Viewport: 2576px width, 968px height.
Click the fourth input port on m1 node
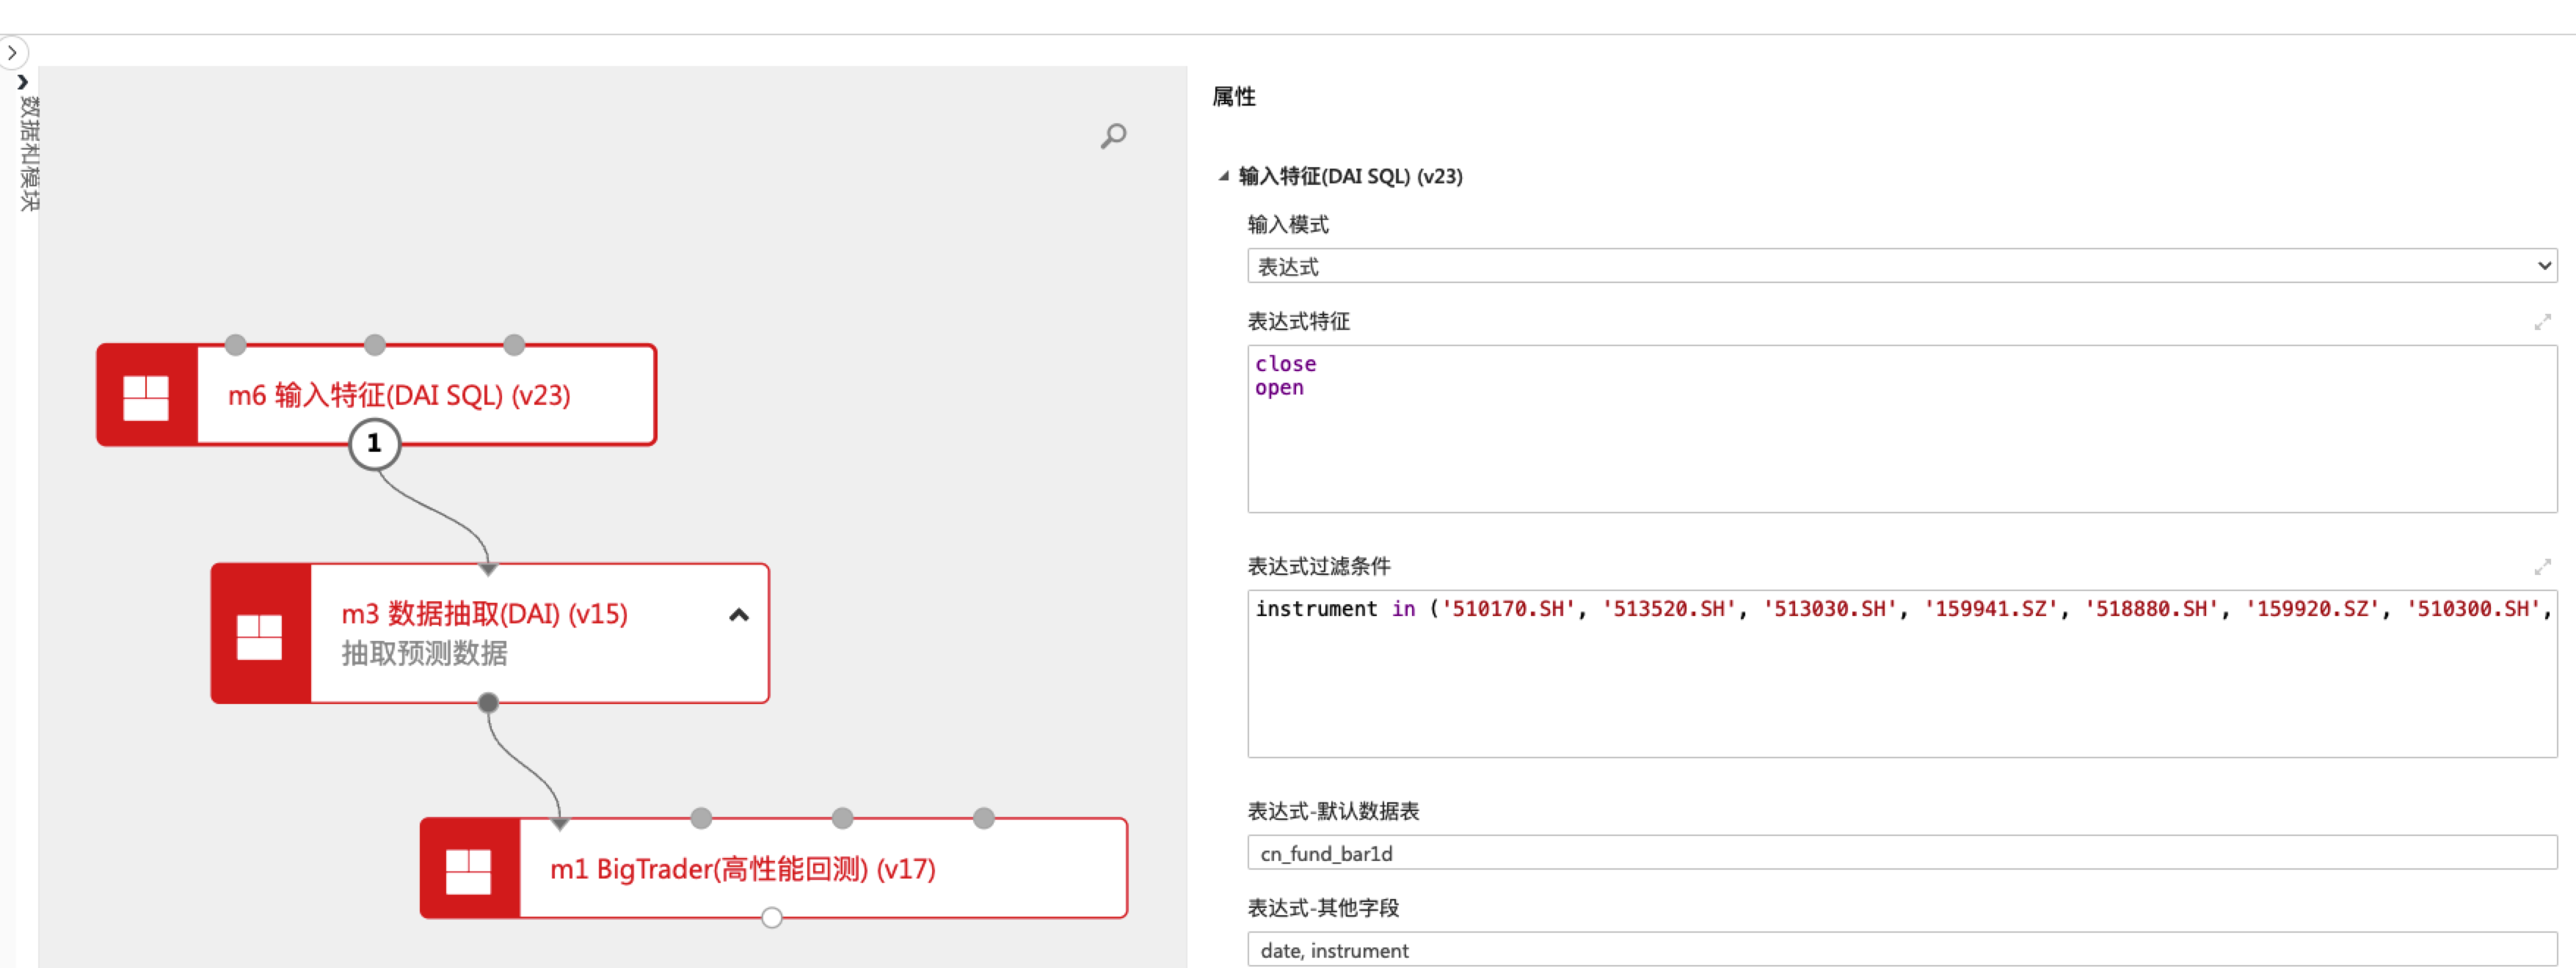point(984,818)
